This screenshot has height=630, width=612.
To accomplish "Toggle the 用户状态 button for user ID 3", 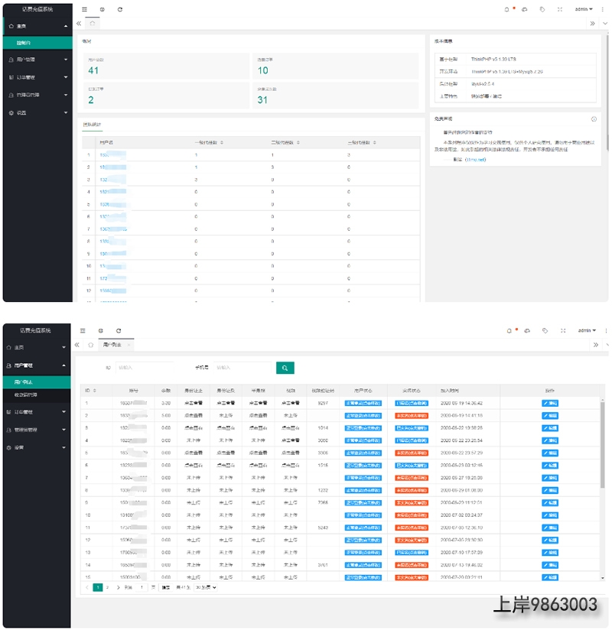I will point(363,427).
